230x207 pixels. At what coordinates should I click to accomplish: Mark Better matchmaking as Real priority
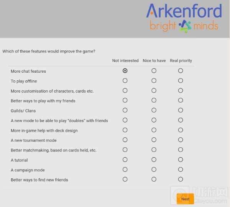click(x=181, y=150)
